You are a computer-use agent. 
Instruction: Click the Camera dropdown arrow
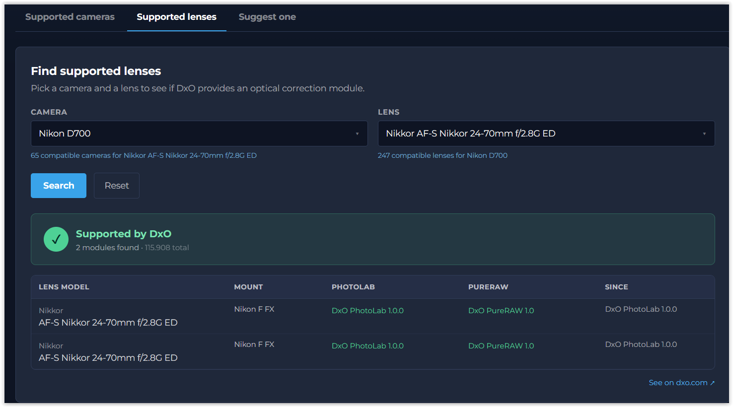pos(357,134)
